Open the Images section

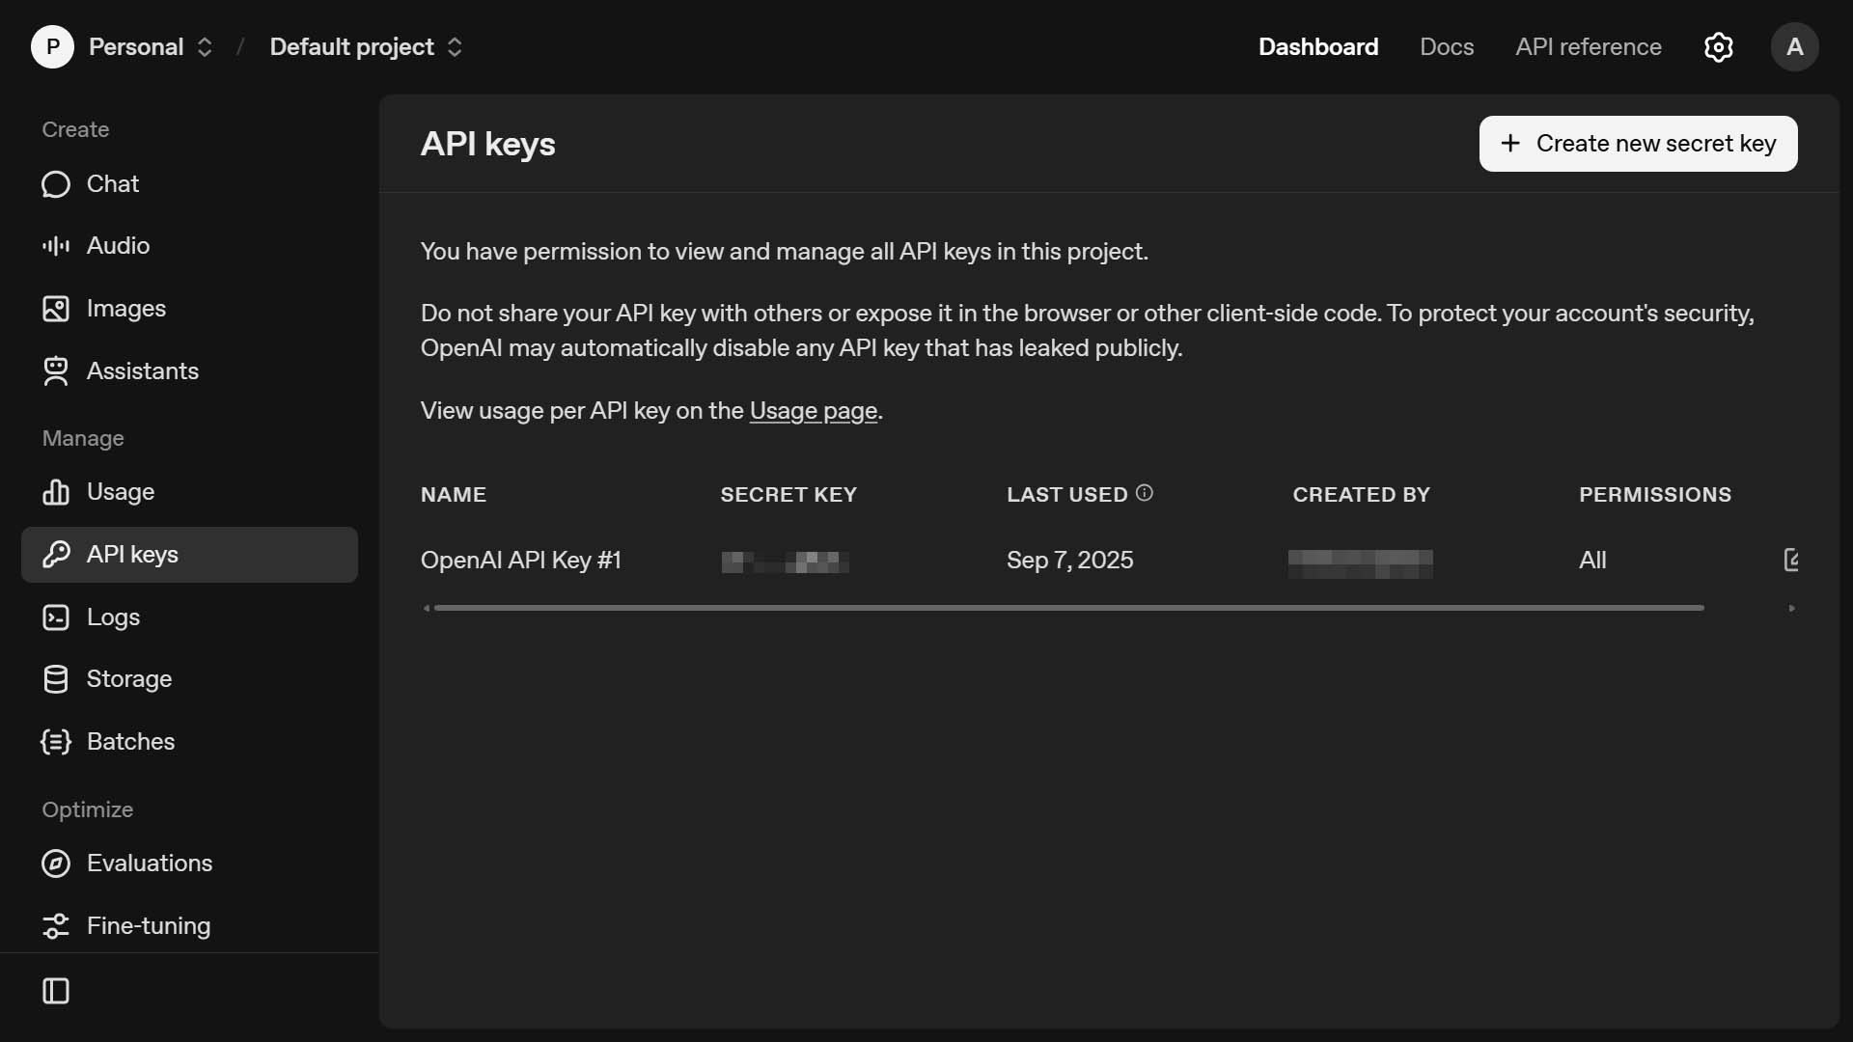click(x=126, y=308)
